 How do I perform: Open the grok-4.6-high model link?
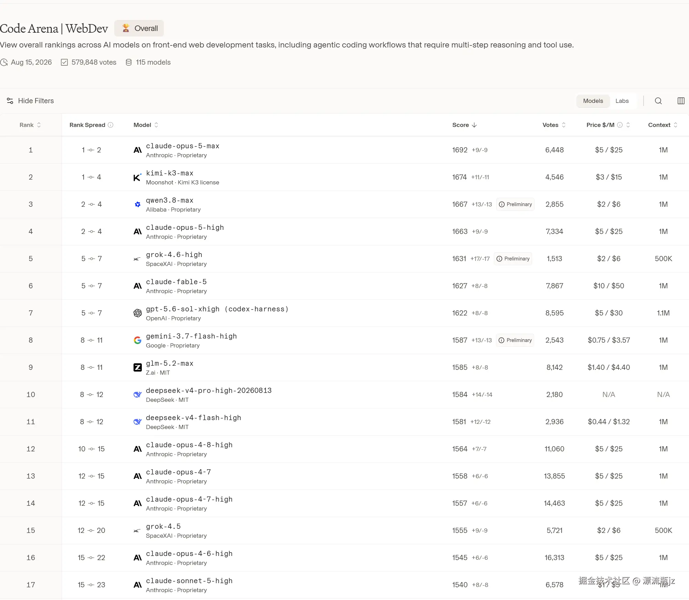coord(174,255)
